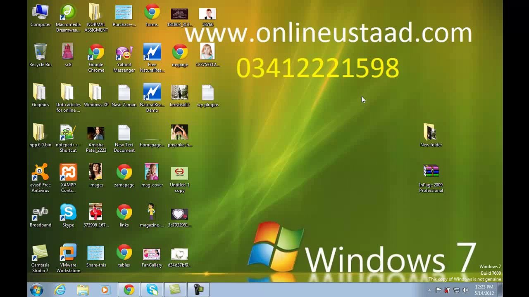The width and height of the screenshot is (529, 297).
Task: Open the tables Chrome file
Action: [x=124, y=256]
